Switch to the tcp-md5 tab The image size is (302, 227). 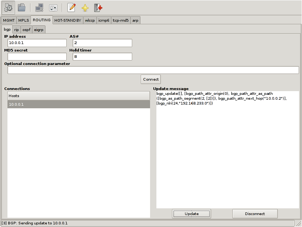(120, 20)
